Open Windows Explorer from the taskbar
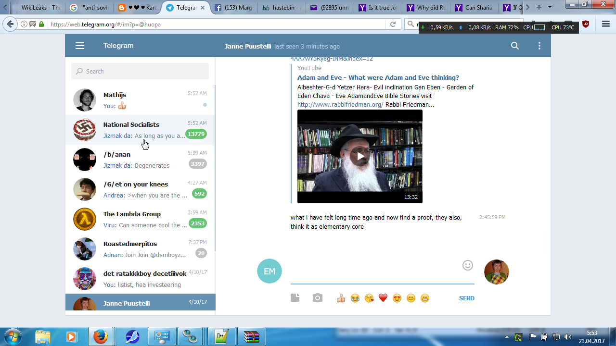Viewport: 616px width, 346px height. coord(42,336)
